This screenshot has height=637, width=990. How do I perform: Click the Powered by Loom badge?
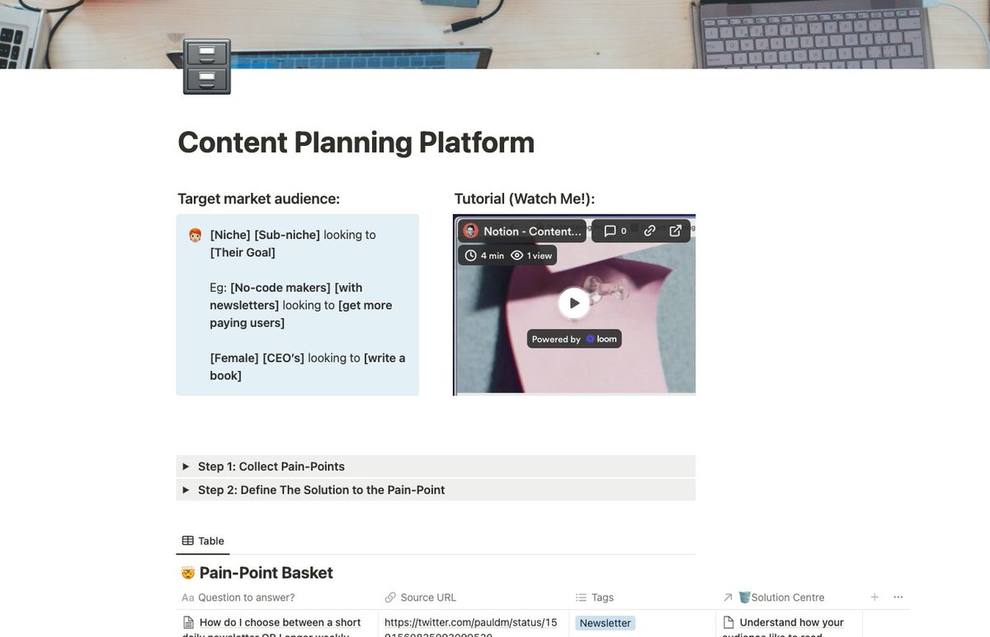click(x=574, y=339)
